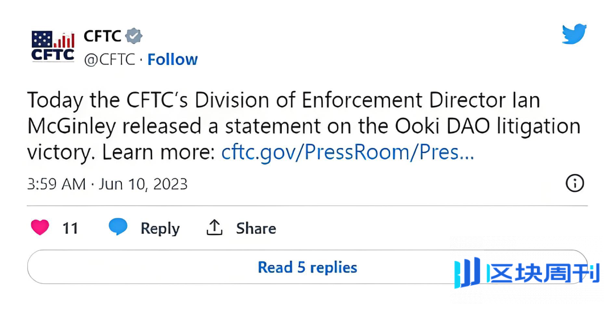This screenshot has width=615, height=313.
Task: Follow the CFTC account
Action: click(x=173, y=60)
